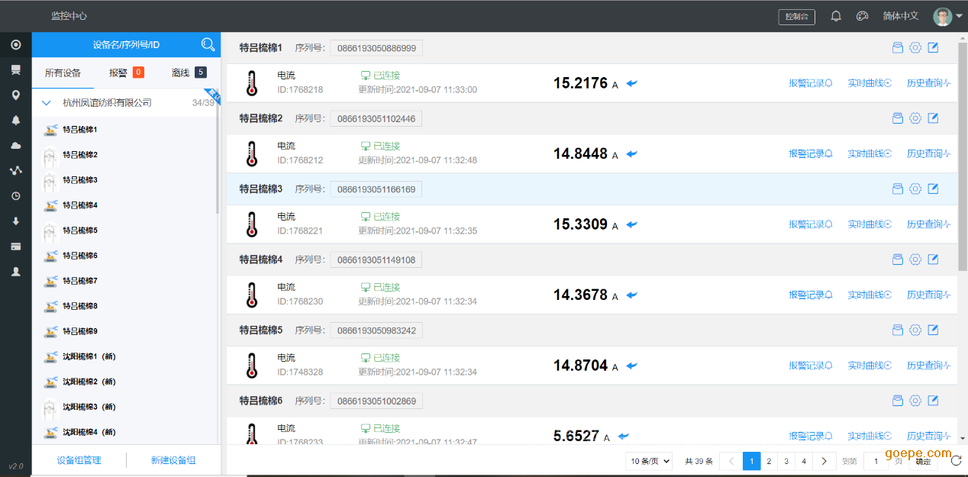Open settings gear for 特吕梳棉1
The width and height of the screenshot is (968, 477).
click(x=915, y=48)
